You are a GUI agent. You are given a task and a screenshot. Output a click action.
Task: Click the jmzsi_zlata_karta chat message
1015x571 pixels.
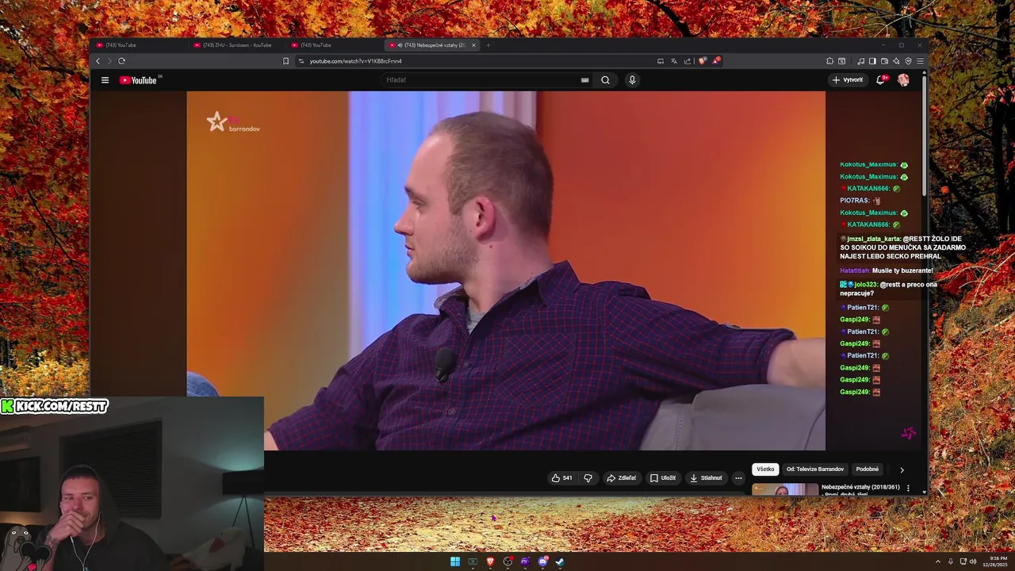tap(902, 247)
